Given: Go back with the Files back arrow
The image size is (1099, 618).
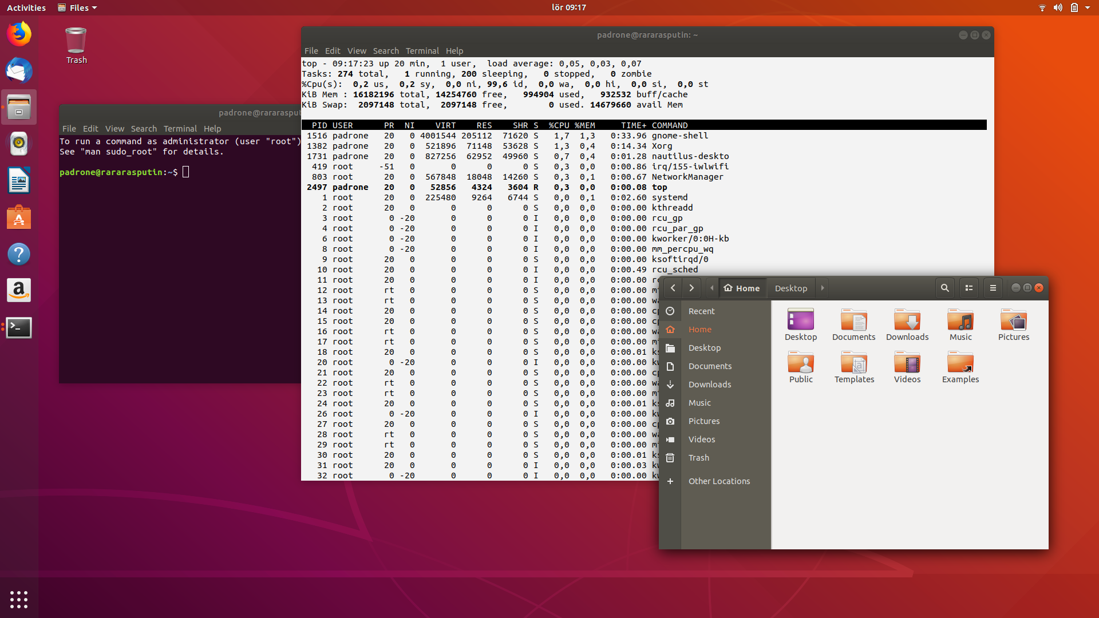Looking at the screenshot, I should 673,288.
